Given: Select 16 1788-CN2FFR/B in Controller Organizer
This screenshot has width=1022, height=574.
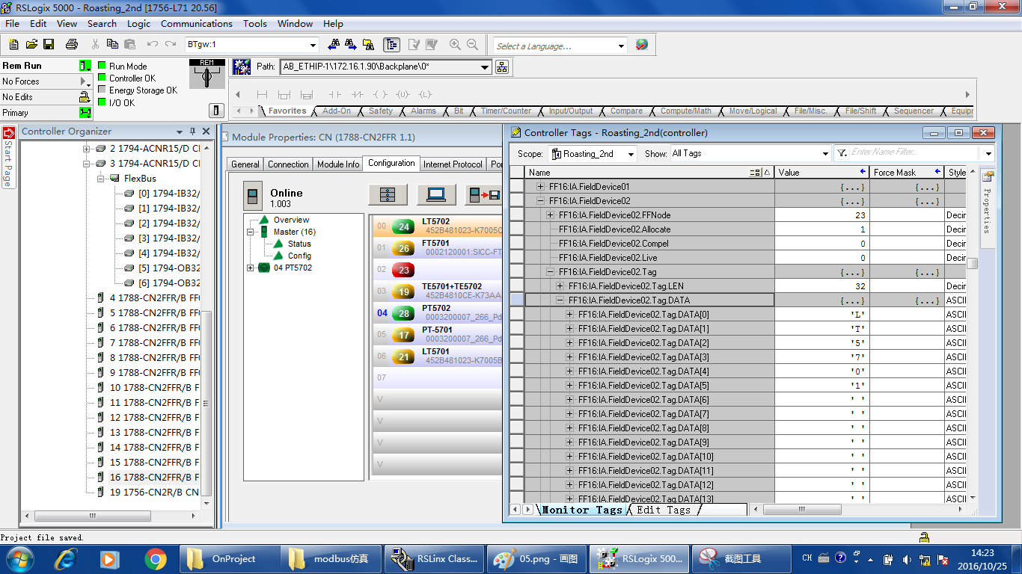Looking at the screenshot, I should pos(154,477).
